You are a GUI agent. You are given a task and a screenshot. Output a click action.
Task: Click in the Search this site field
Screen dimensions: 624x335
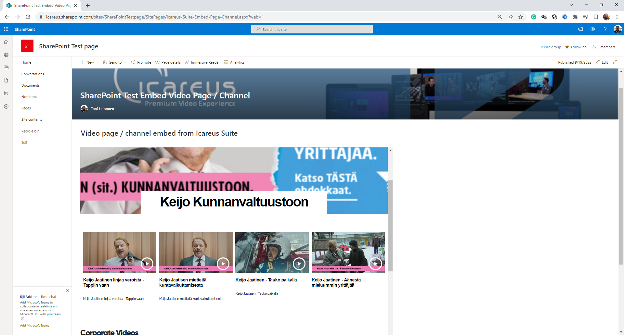pyautogui.click(x=312, y=30)
